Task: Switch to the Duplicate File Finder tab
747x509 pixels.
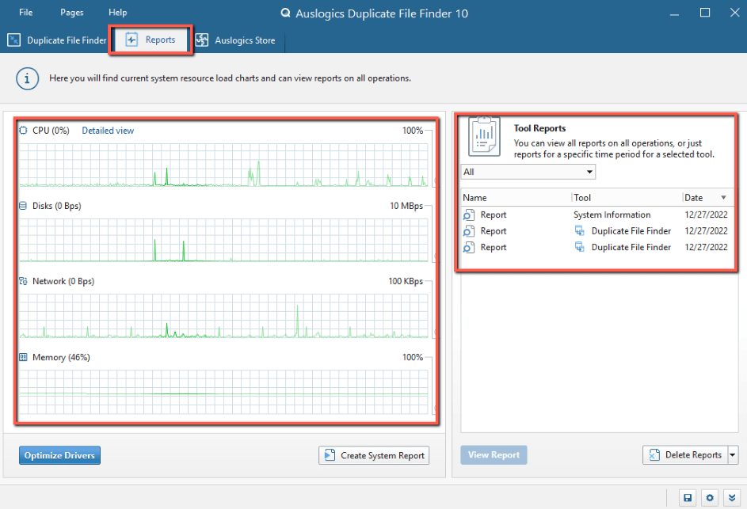Action: pos(57,40)
